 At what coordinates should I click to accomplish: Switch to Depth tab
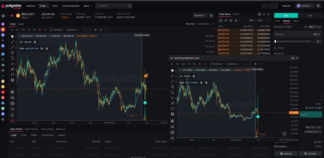tap(21, 24)
